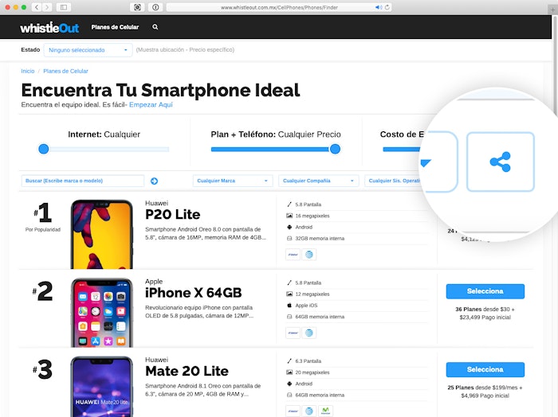Viewport: 558px width, 417px height.
Task: Click the privacy shield toolbar icon
Action: [137, 7]
